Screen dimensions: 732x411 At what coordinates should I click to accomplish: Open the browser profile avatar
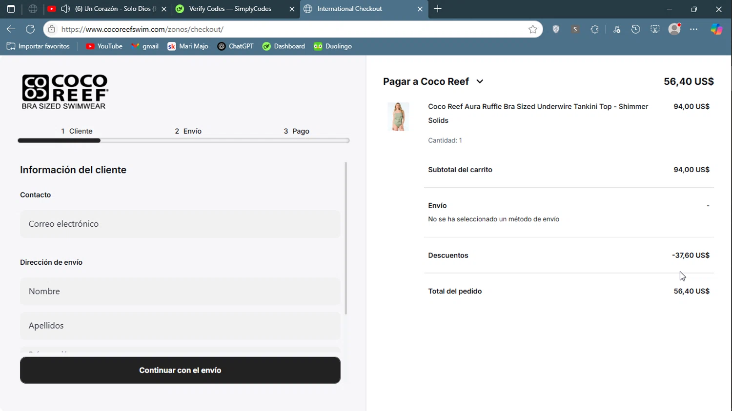674,29
